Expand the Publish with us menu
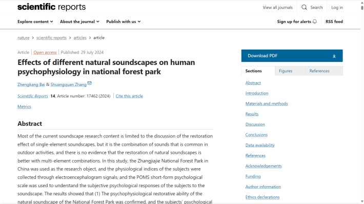364x204 pixels. (123, 21)
